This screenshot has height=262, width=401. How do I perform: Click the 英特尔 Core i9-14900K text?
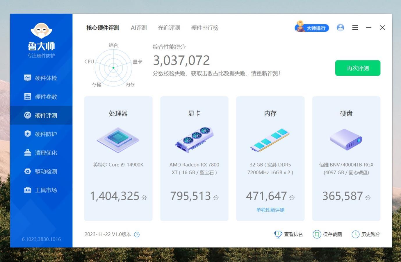[118, 165]
